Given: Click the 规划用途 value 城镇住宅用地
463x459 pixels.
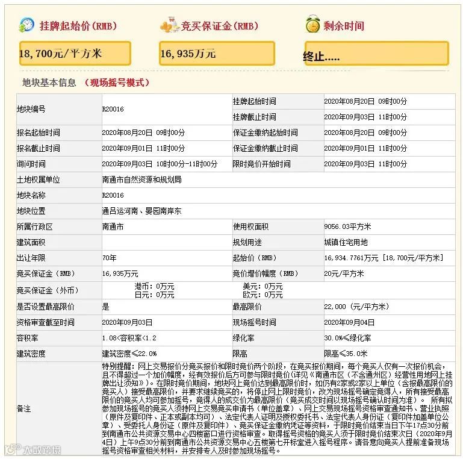Looking at the screenshot, I should tap(346, 242).
